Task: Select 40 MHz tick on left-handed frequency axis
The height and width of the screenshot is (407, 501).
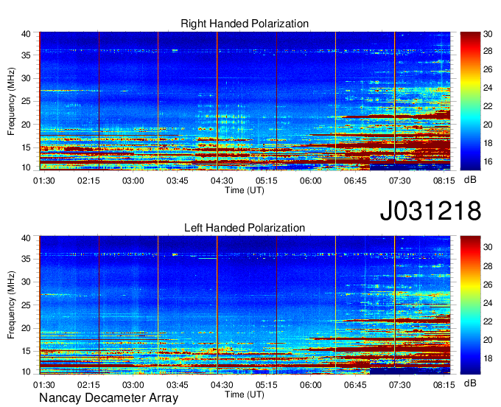Action: 26,238
